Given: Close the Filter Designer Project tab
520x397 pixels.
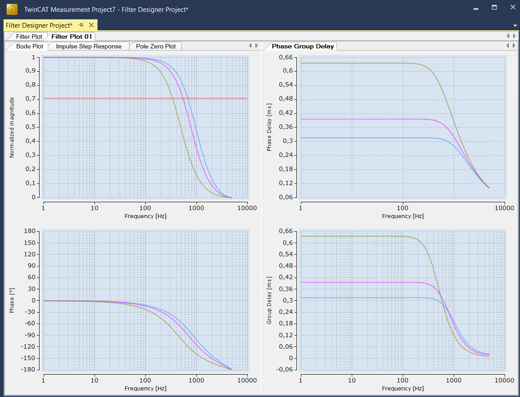Looking at the screenshot, I should pyautogui.click(x=91, y=25).
